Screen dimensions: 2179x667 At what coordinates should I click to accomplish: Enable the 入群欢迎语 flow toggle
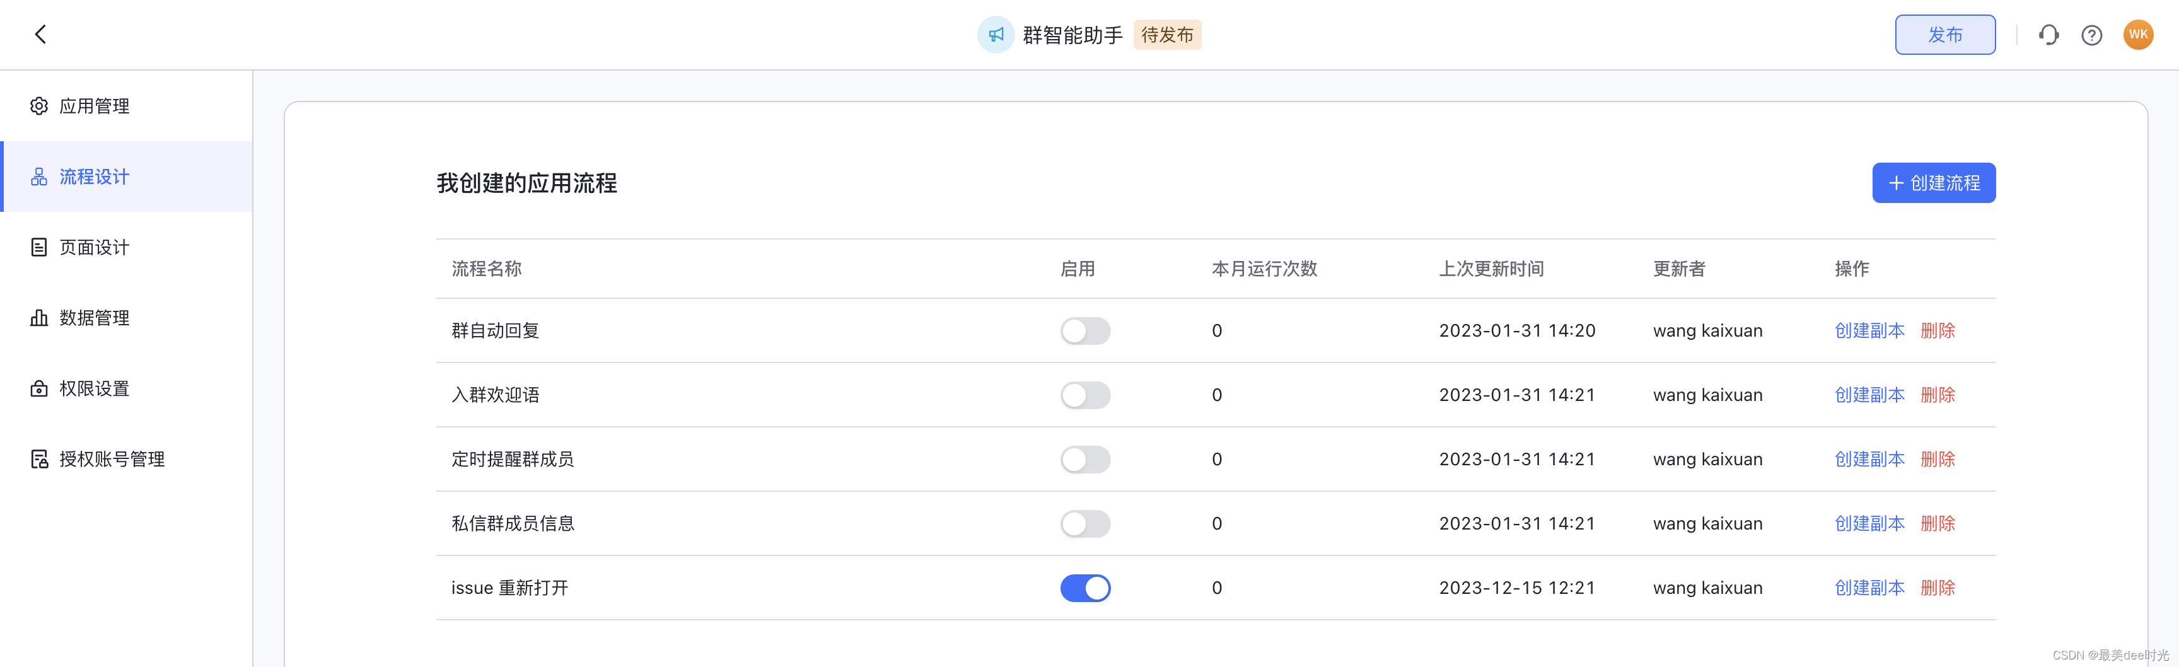(1085, 395)
